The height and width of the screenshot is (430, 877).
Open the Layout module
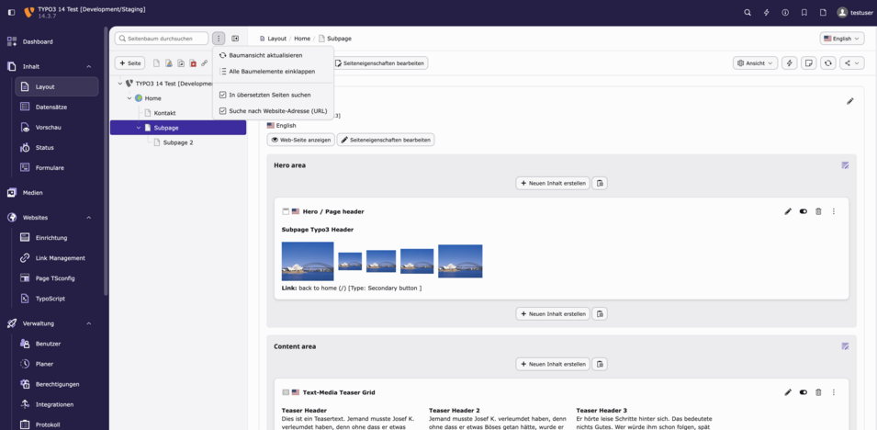[x=57, y=86]
